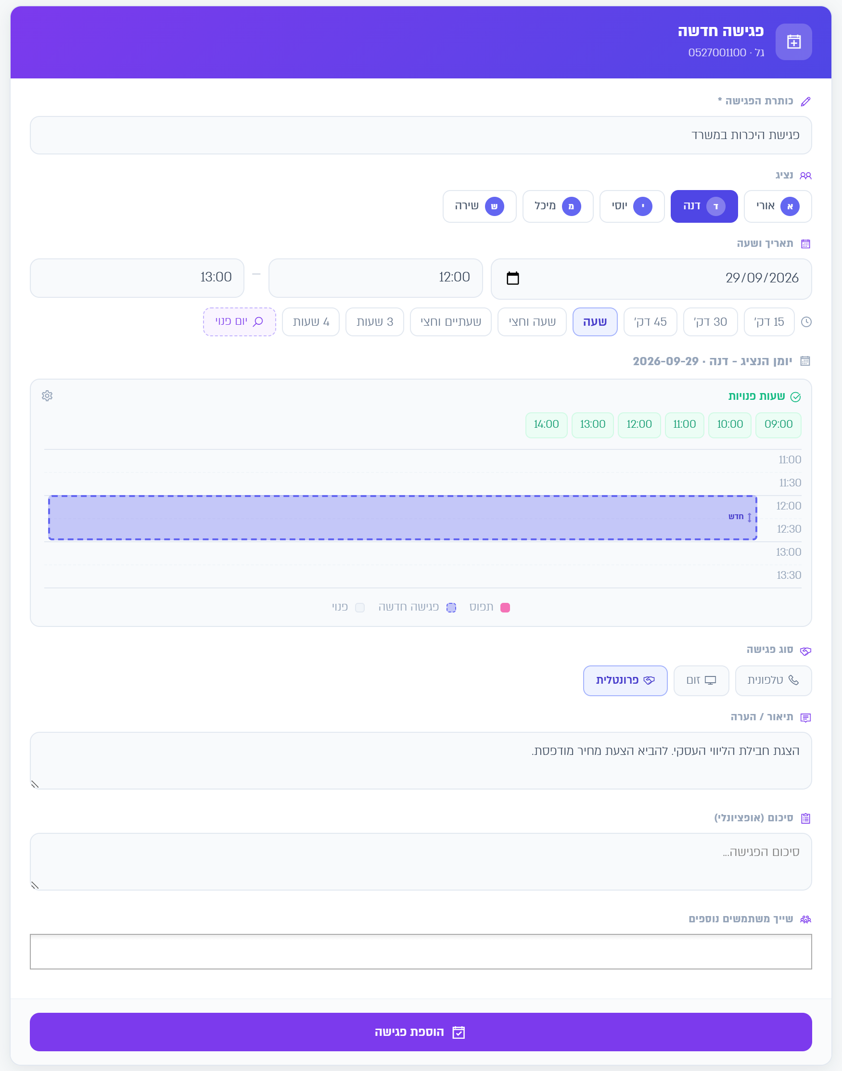Click the group icon beside שייך משתמשים נוספים

coord(805,919)
